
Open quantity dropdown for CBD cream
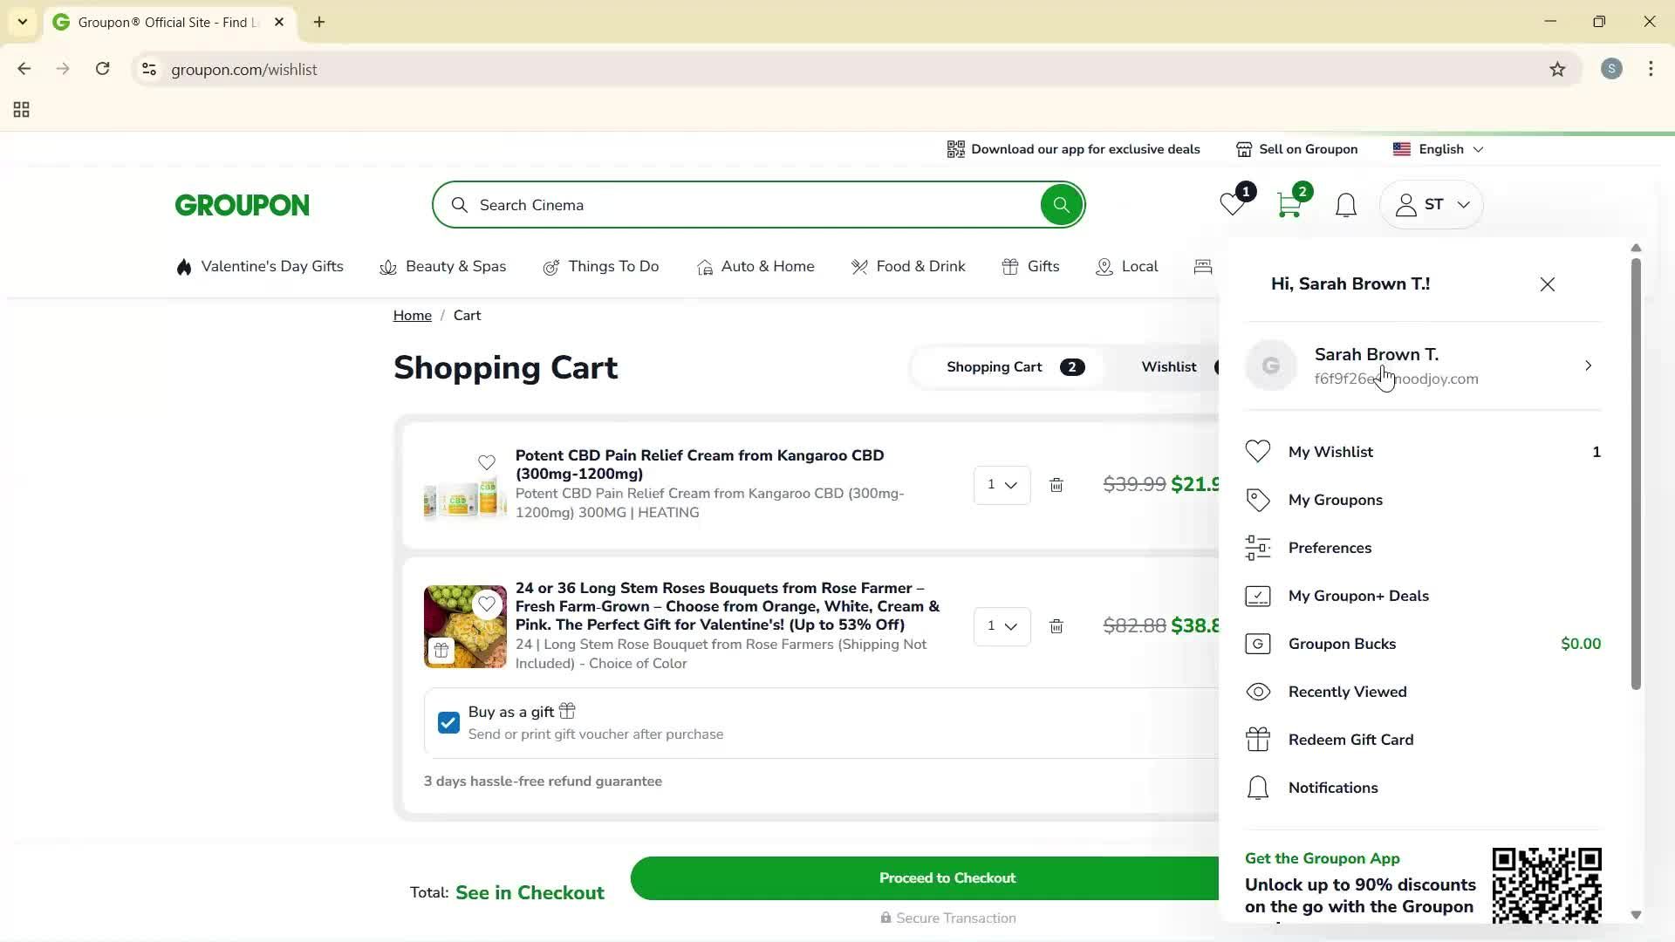coord(1001,484)
